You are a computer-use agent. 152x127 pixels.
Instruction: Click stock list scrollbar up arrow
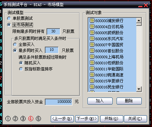(x=139, y=20)
